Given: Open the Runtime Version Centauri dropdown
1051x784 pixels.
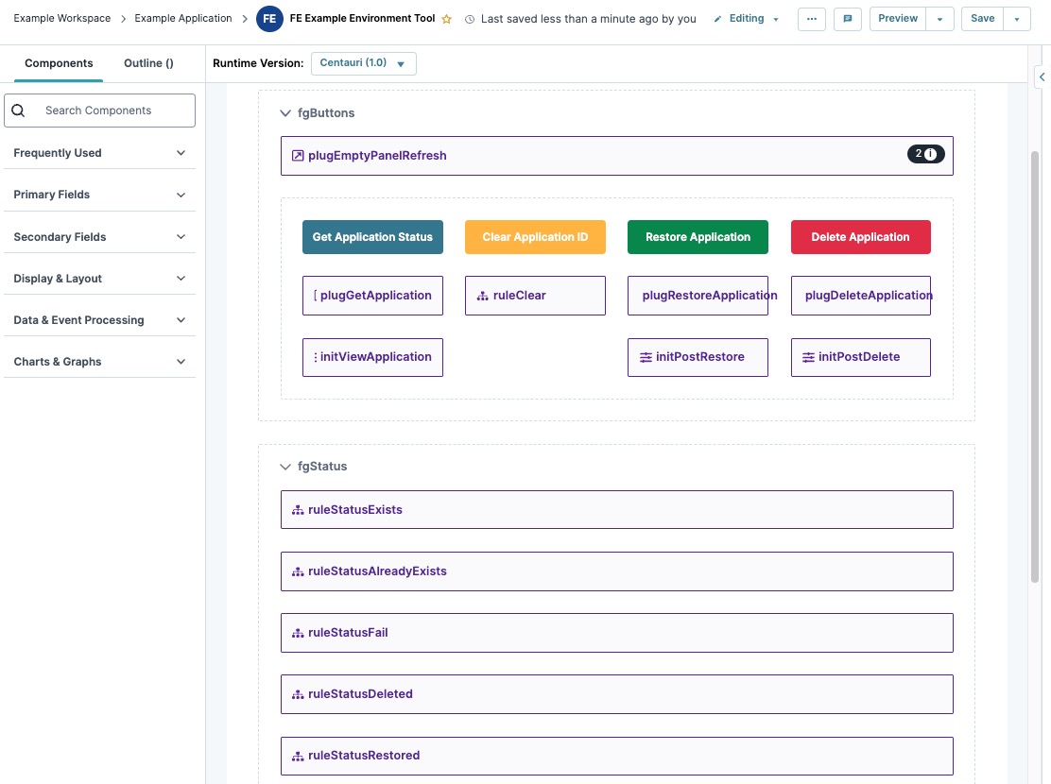Looking at the screenshot, I should coord(363,63).
